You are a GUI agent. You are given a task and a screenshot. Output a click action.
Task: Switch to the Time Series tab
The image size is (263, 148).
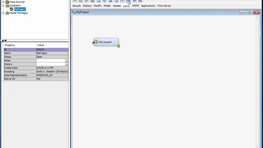164,6
